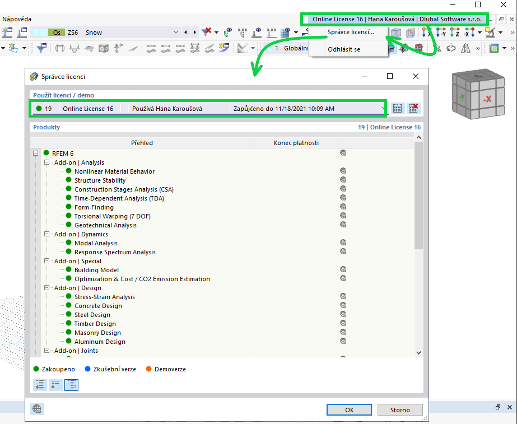Image resolution: width=517 pixels, height=424 pixels.
Task: Collapse the Add-on | Special node
Action: click(x=47, y=261)
